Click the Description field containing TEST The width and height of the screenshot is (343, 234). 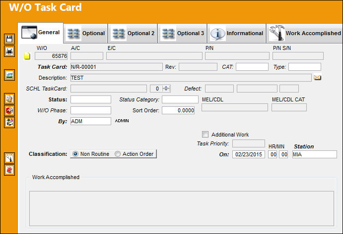click(x=191, y=78)
